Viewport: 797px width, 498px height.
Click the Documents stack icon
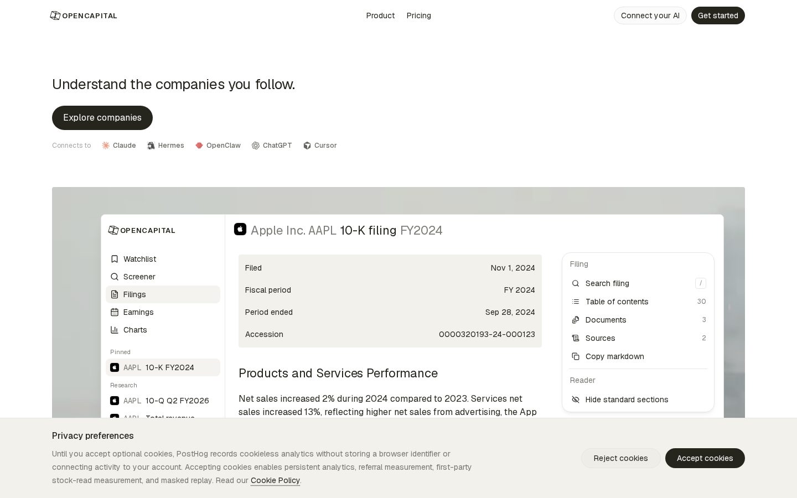(x=576, y=320)
